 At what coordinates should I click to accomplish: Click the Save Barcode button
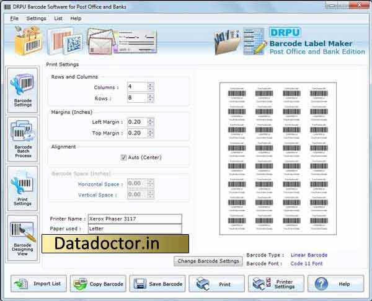point(157,284)
